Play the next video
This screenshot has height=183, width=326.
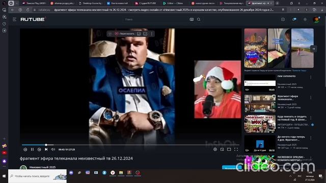tap(46, 149)
